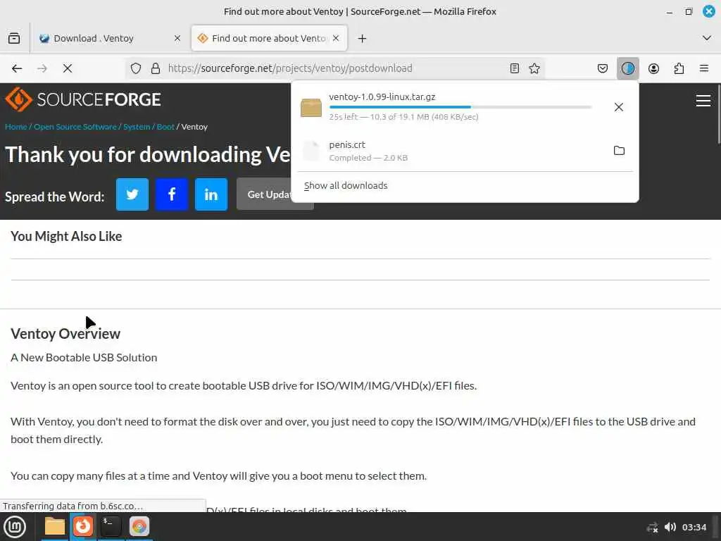Bookmark this page with star icon
The image size is (721, 541).
[x=534, y=68]
